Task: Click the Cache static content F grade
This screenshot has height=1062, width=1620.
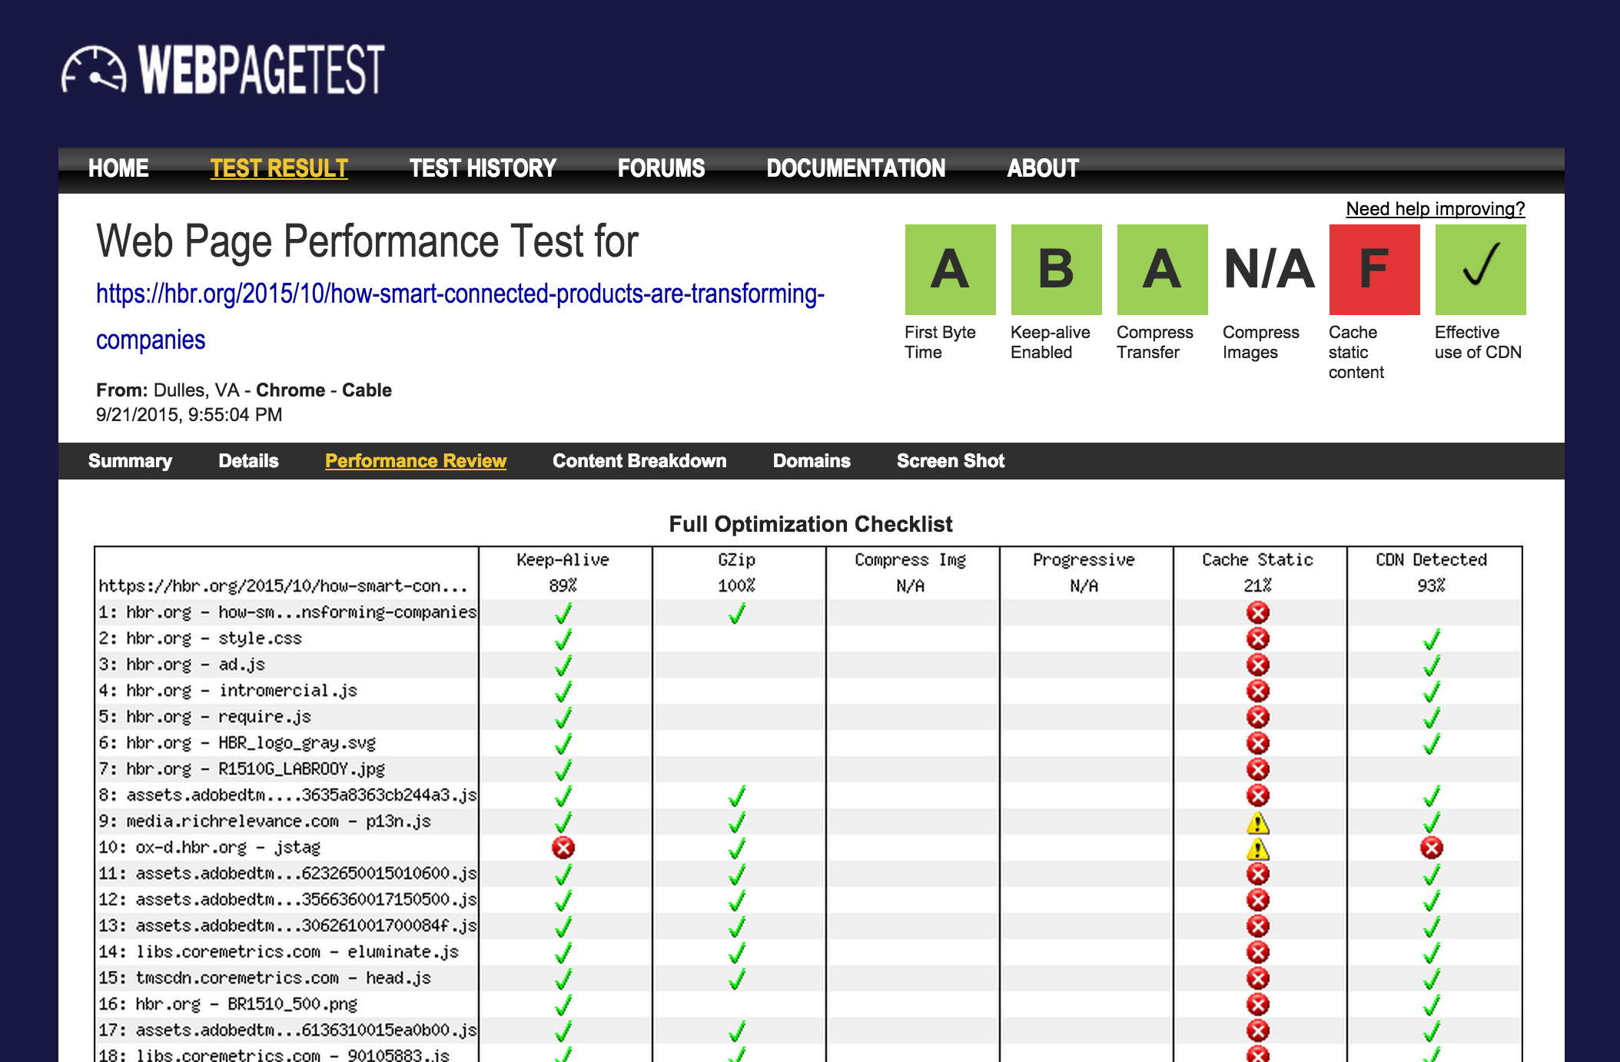Action: click(1374, 270)
